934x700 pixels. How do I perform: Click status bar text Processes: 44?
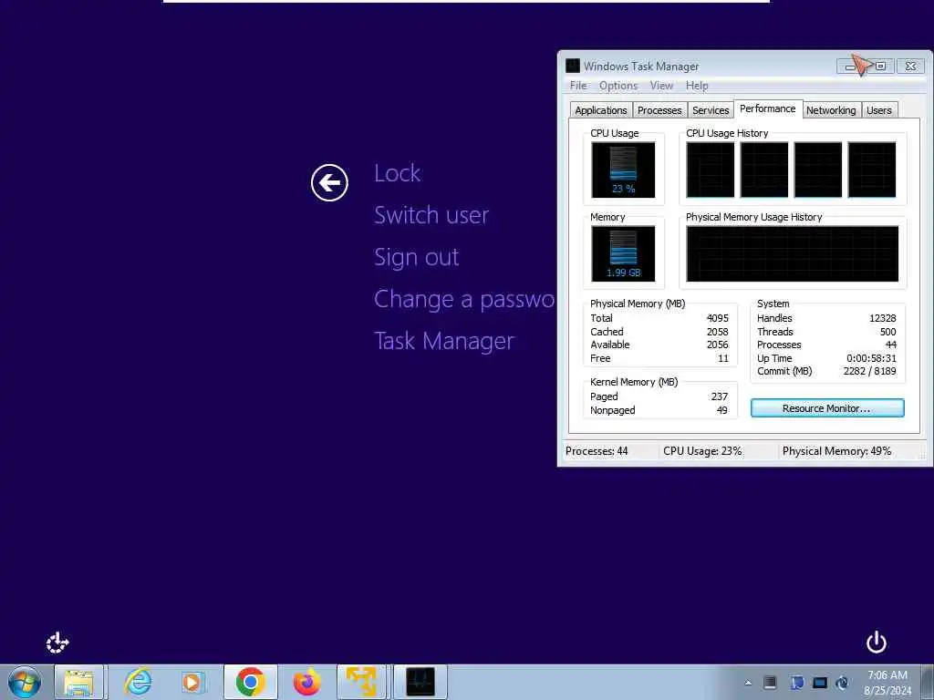597,451
